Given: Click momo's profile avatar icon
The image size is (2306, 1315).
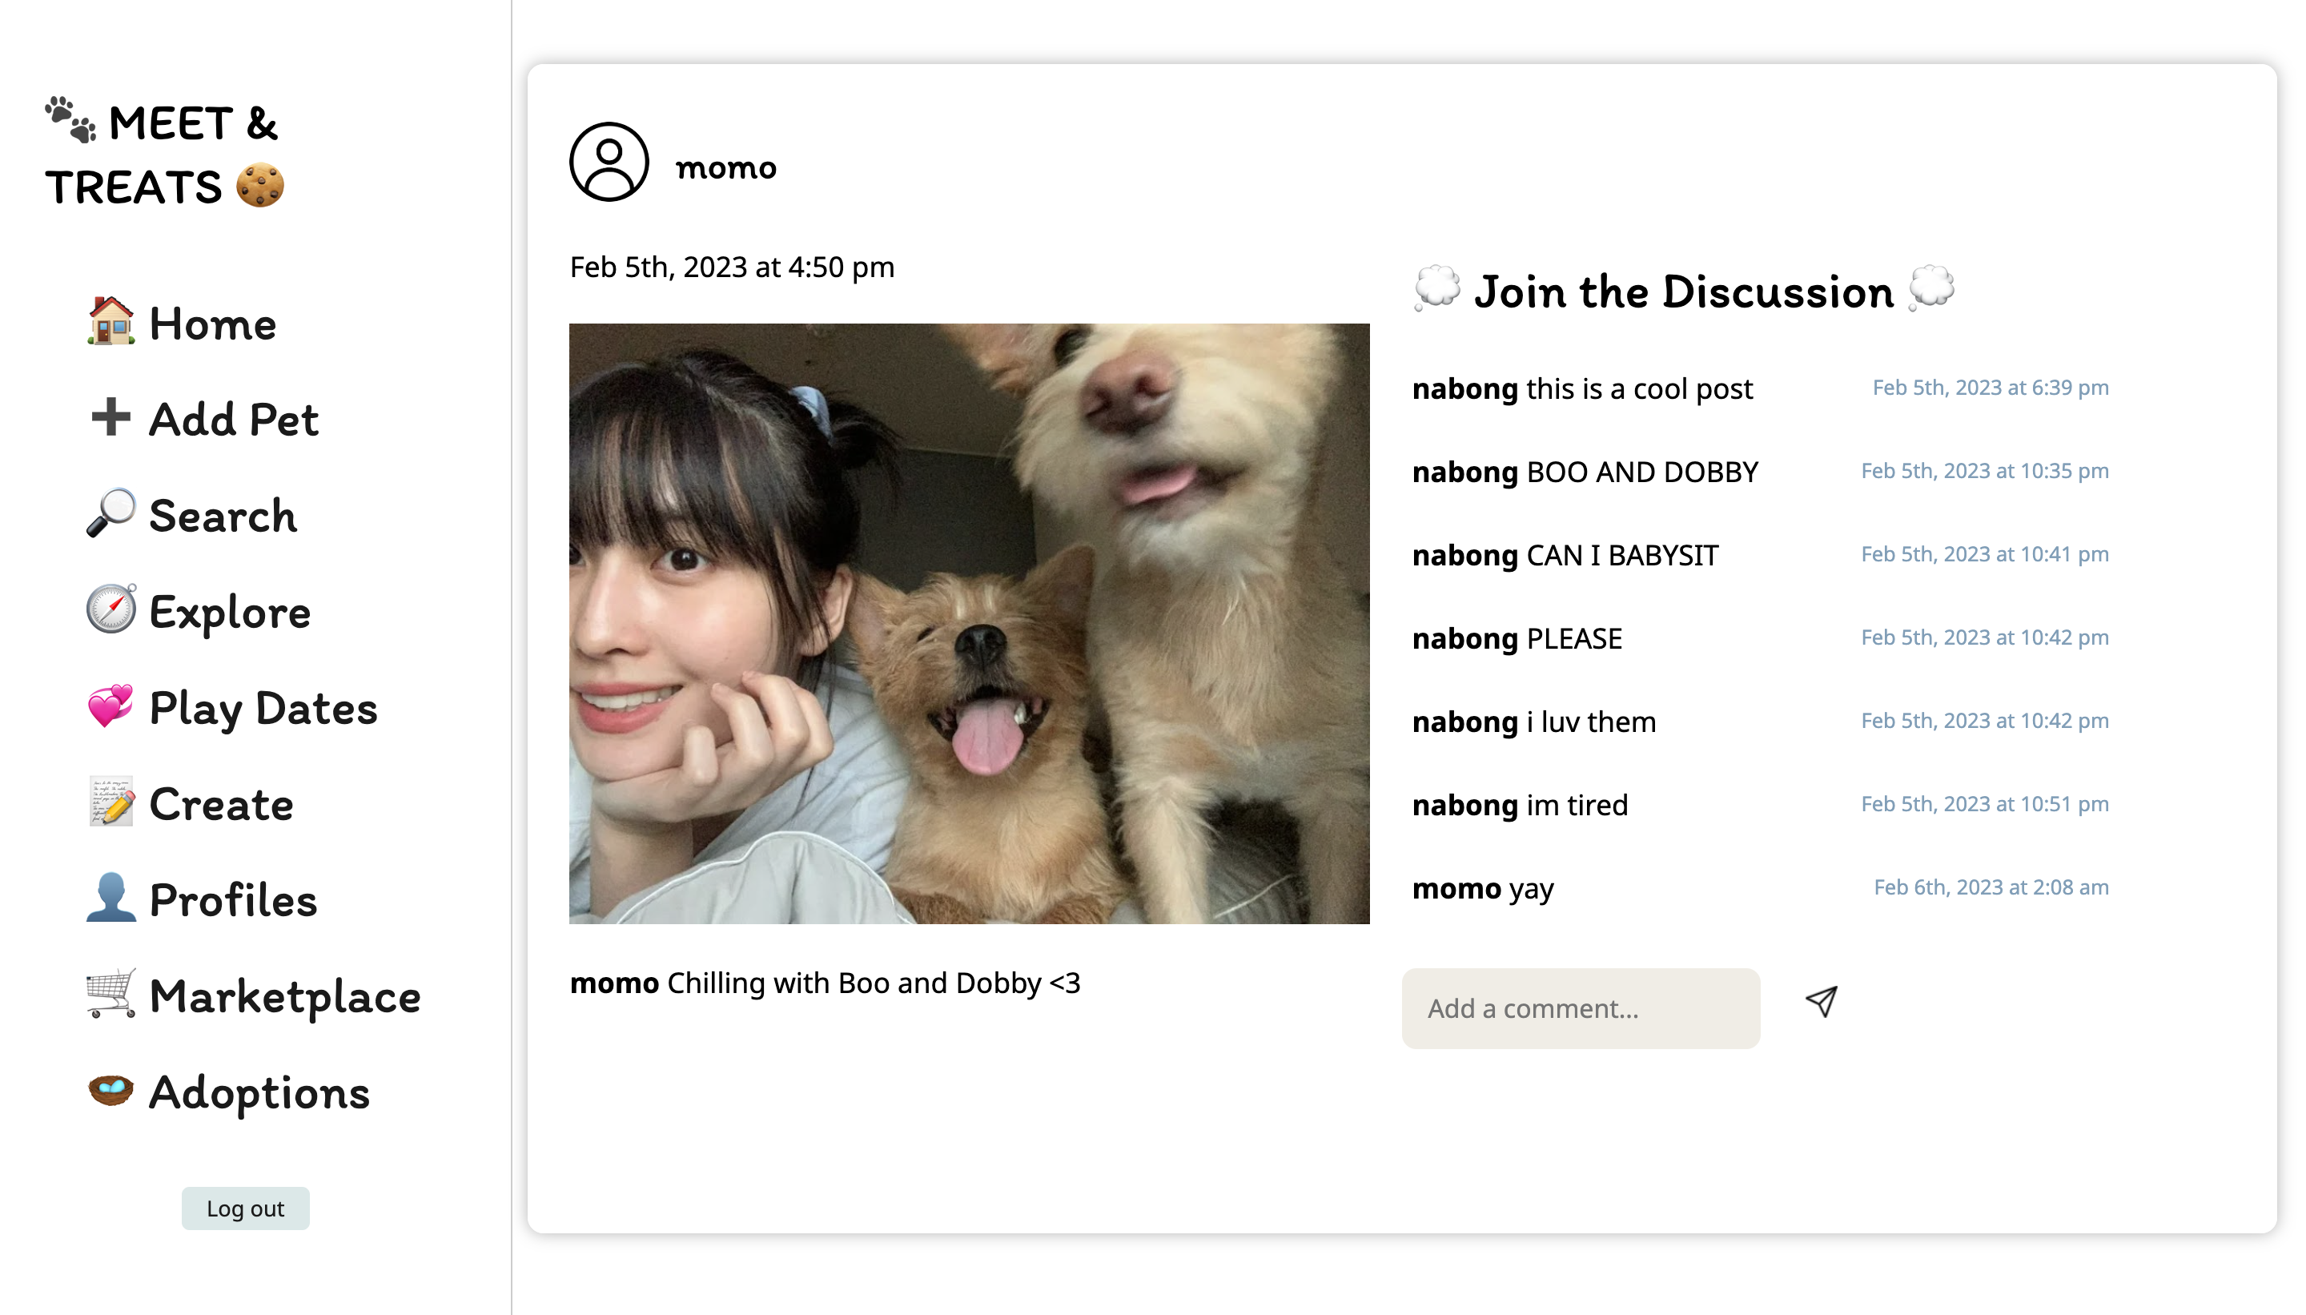Looking at the screenshot, I should point(609,163).
